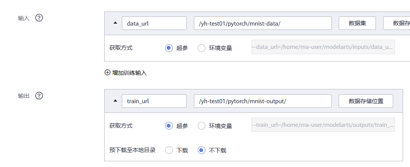Select 环境变量 for the input 获取方式

[x=201, y=48]
